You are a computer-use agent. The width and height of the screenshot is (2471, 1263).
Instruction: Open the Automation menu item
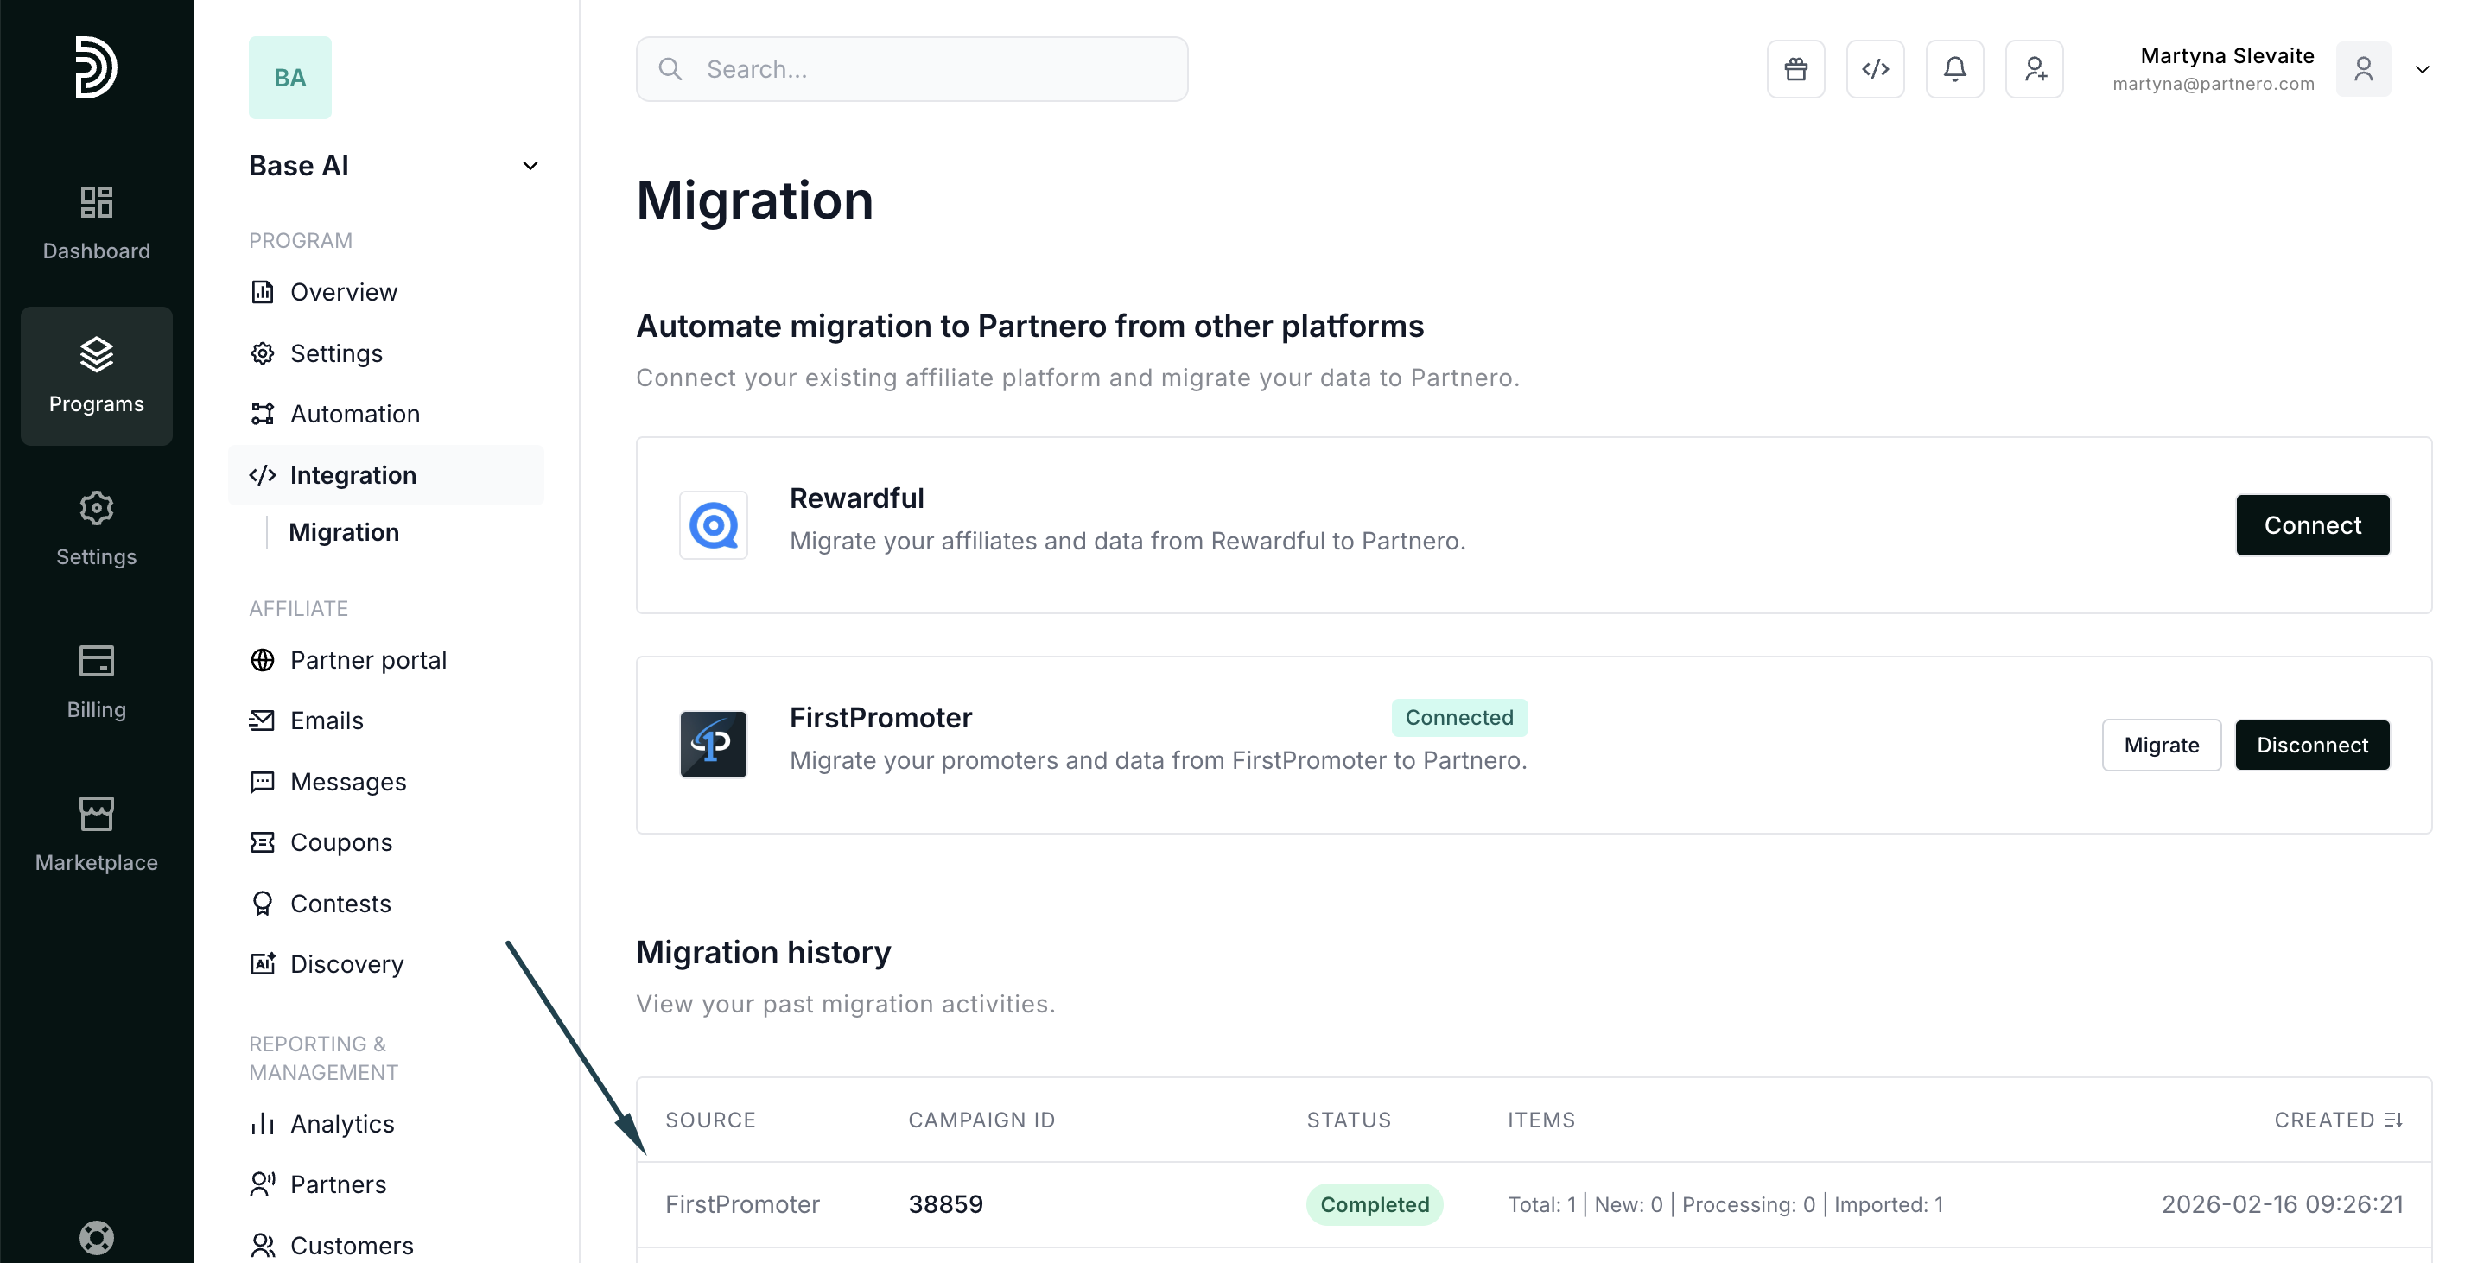coord(355,413)
